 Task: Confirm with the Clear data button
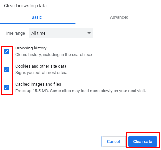tap(143, 142)
